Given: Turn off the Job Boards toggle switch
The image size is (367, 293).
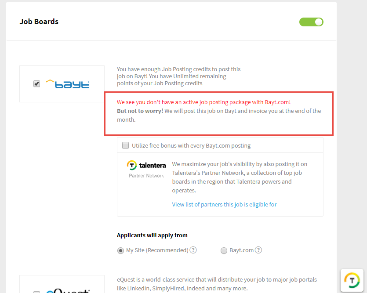Looking at the screenshot, I should tap(311, 22).
